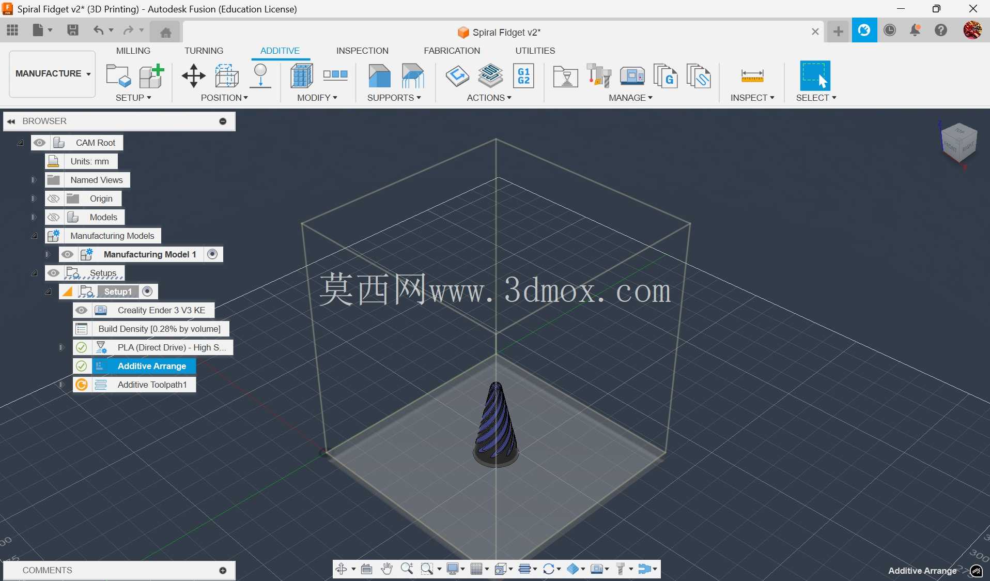Toggle visibility of Setups

coord(53,273)
